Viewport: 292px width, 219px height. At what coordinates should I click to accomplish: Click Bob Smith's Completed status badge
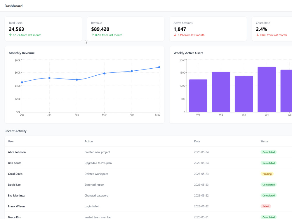coord(269,163)
